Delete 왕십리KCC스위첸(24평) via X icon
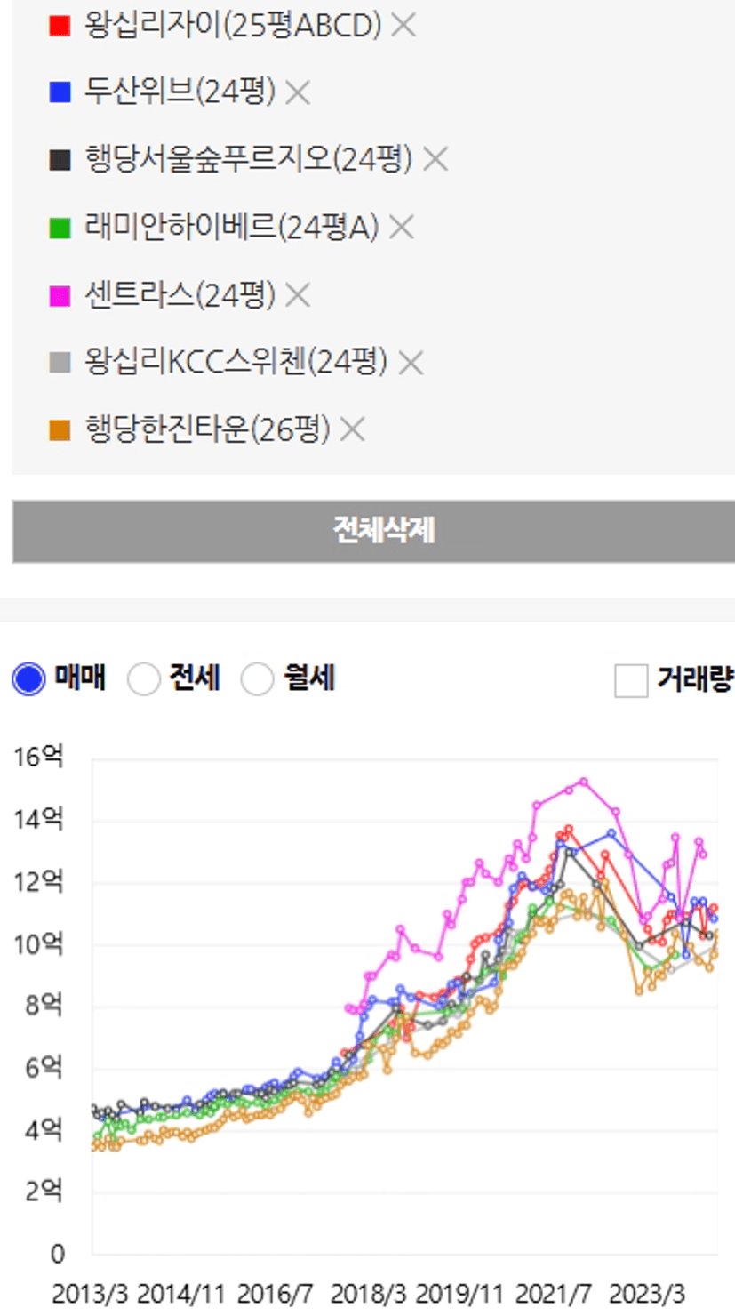 (411, 363)
